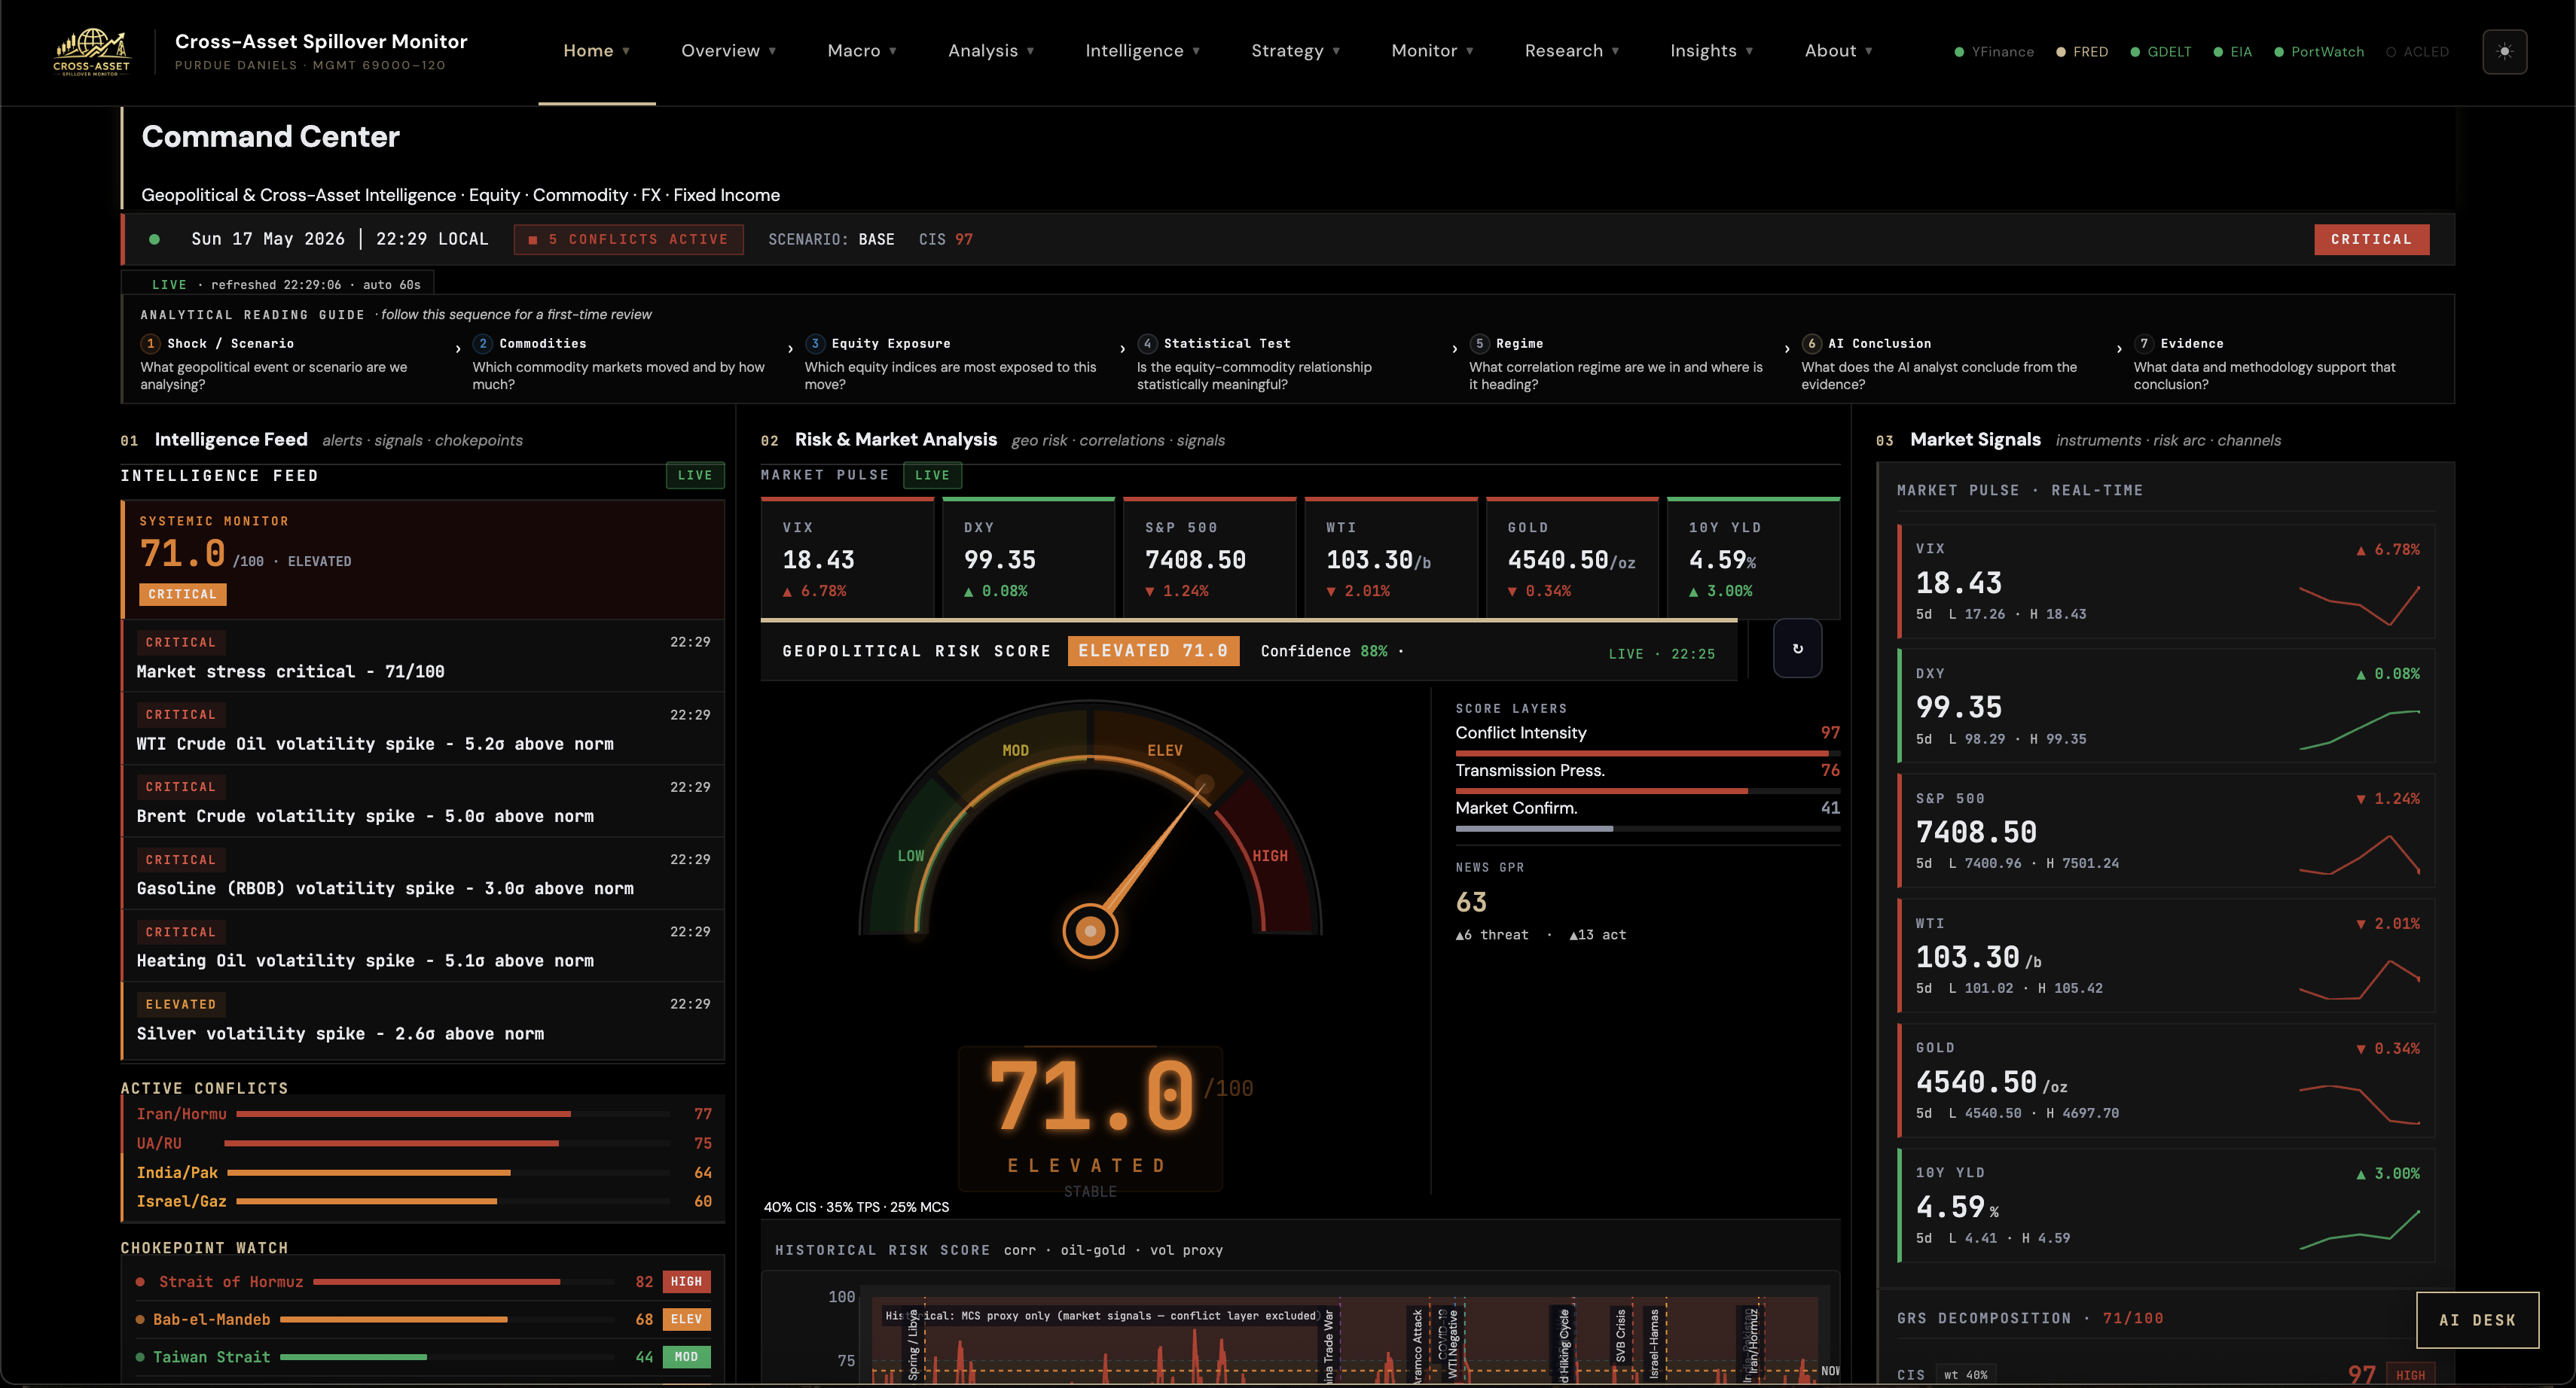
Task: Click the ELEV badge on Bab-el-Mandeb
Action: [686, 1320]
